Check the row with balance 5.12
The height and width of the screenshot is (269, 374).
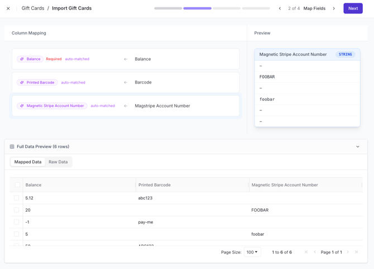coord(17,198)
